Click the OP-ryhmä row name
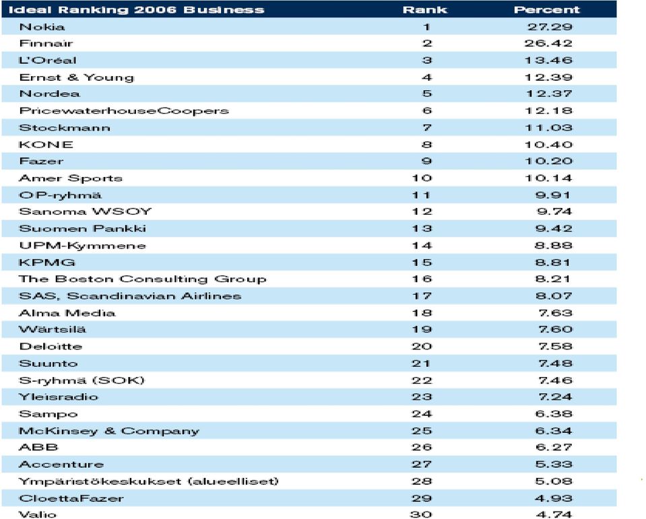Image resolution: width=646 pixels, height=519 pixels. [x=60, y=195]
